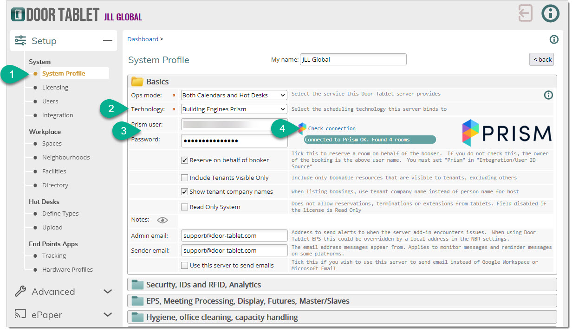572x331 pixels.
Task: Open Define Types under Hot Desks
Action: pos(60,214)
